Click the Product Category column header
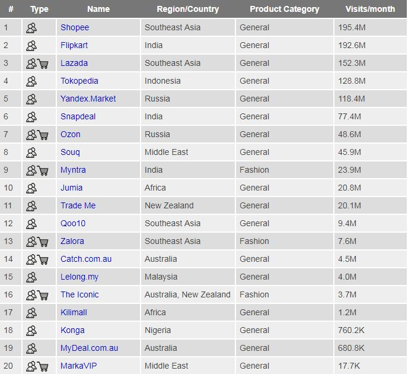Image resolution: width=408 pixels, height=374 pixels. 284,9
